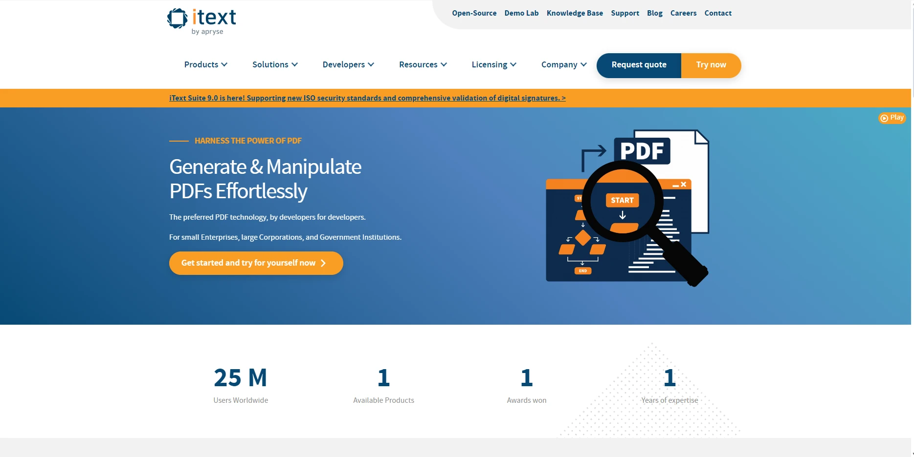Click the Years of expertise label

(x=669, y=400)
